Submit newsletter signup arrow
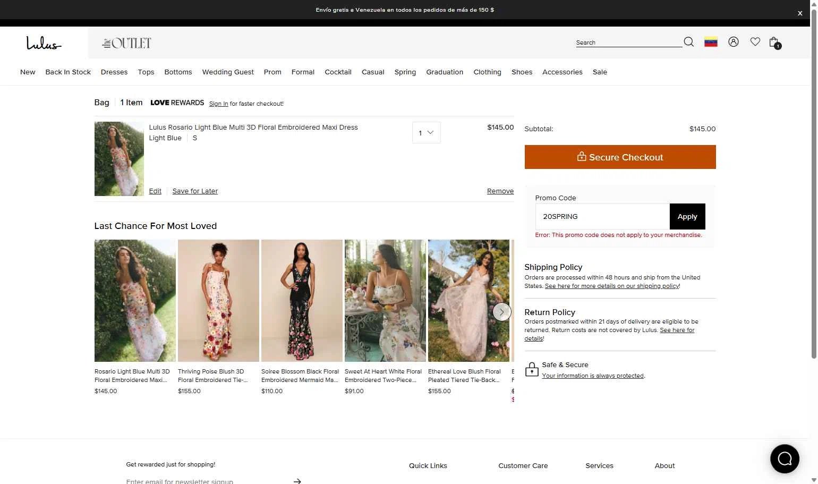 (297, 481)
